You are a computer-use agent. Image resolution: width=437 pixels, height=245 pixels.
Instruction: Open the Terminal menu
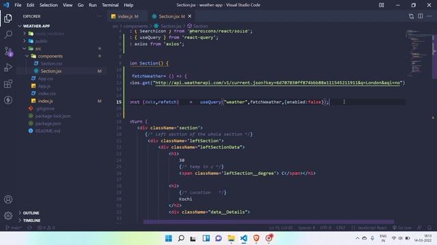point(110,5)
